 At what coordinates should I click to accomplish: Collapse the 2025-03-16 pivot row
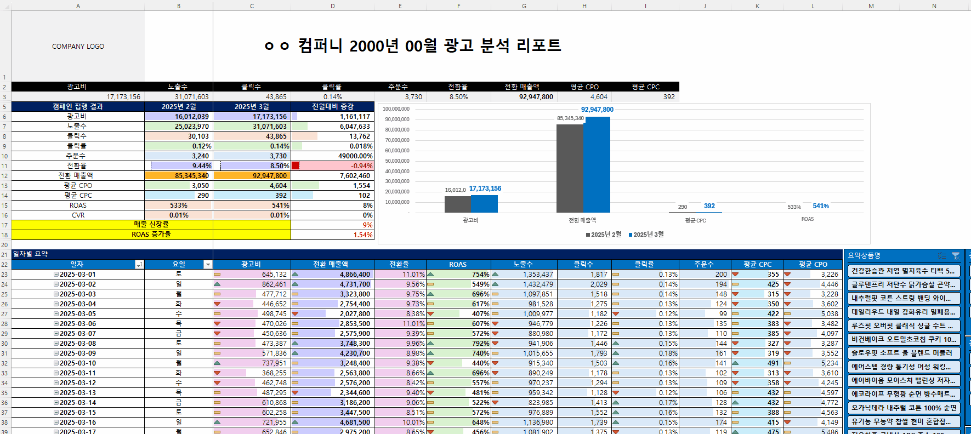[x=56, y=422]
